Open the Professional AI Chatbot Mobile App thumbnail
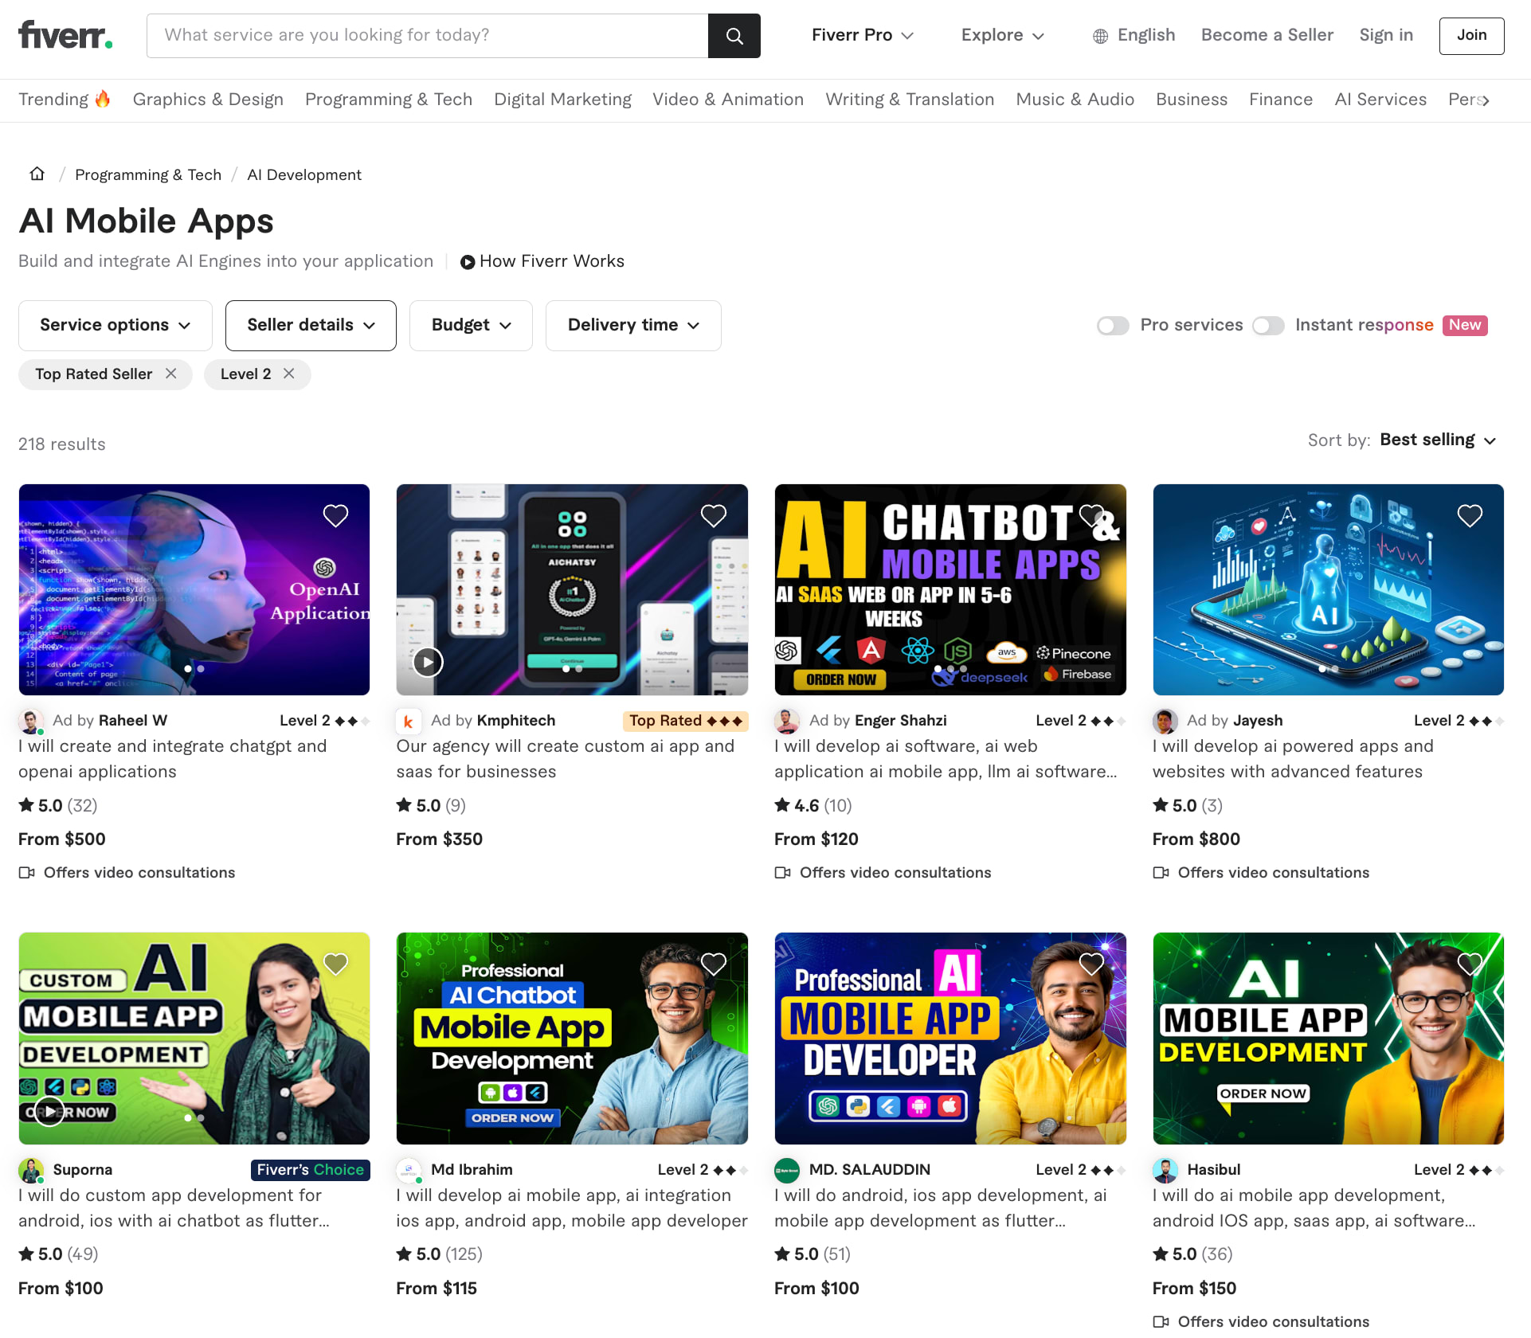 572,1039
